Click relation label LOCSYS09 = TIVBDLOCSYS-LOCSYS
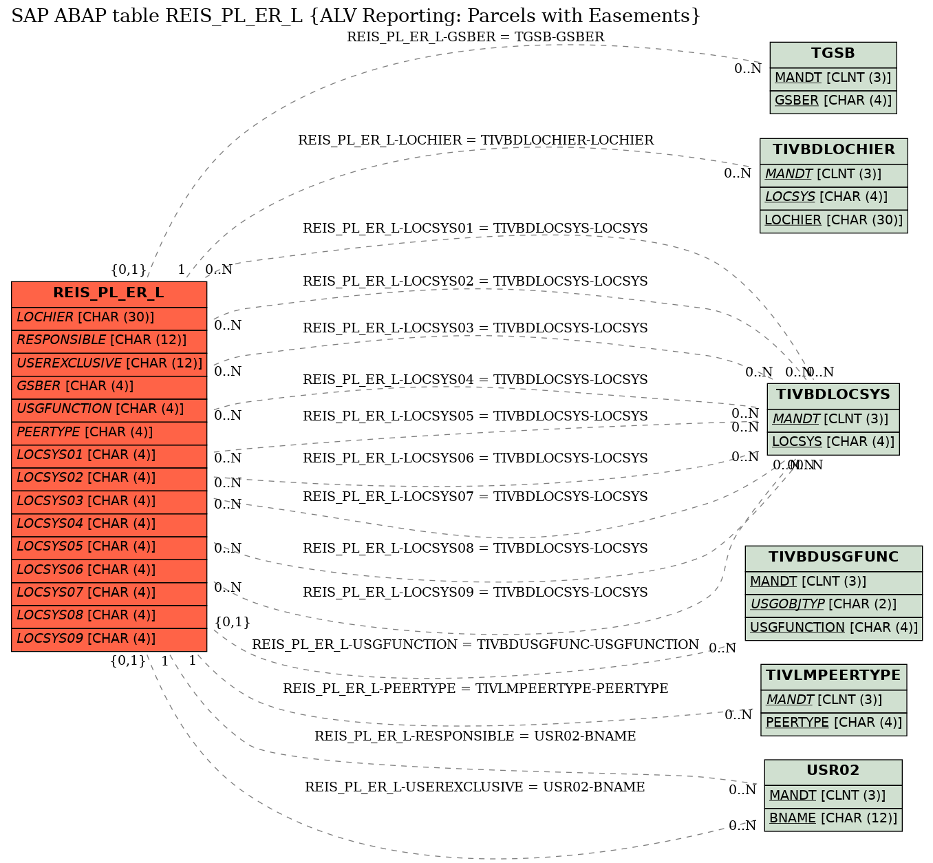The height and width of the screenshot is (863, 933). 475,593
